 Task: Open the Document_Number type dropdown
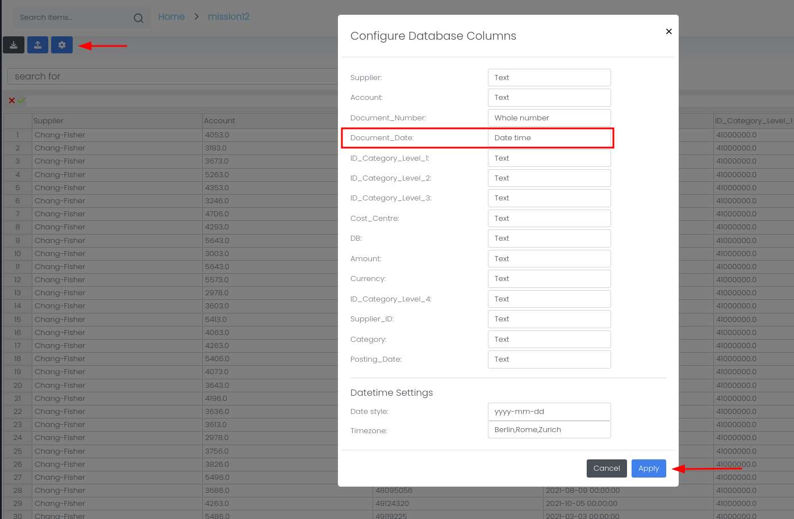pyautogui.click(x=549, y=118)
